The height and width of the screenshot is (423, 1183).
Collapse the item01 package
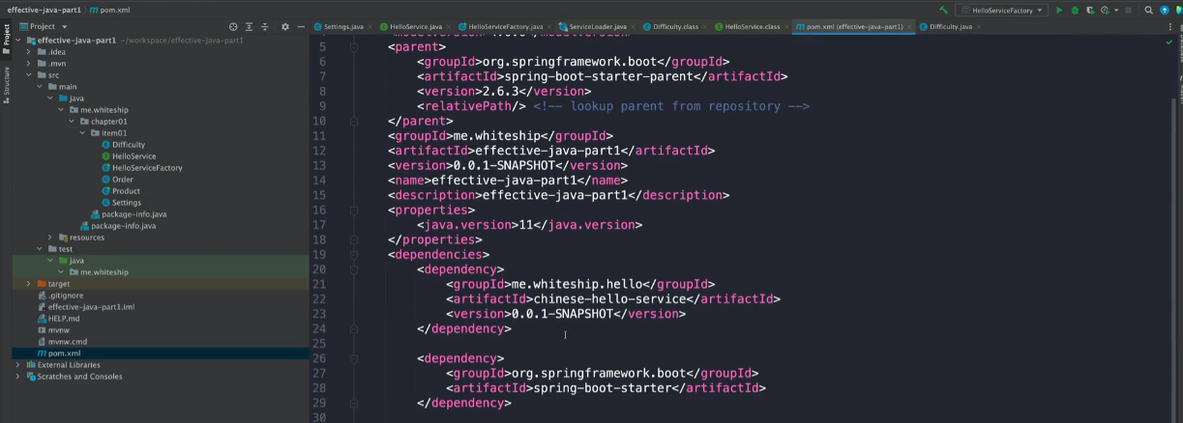pos(83,133)
